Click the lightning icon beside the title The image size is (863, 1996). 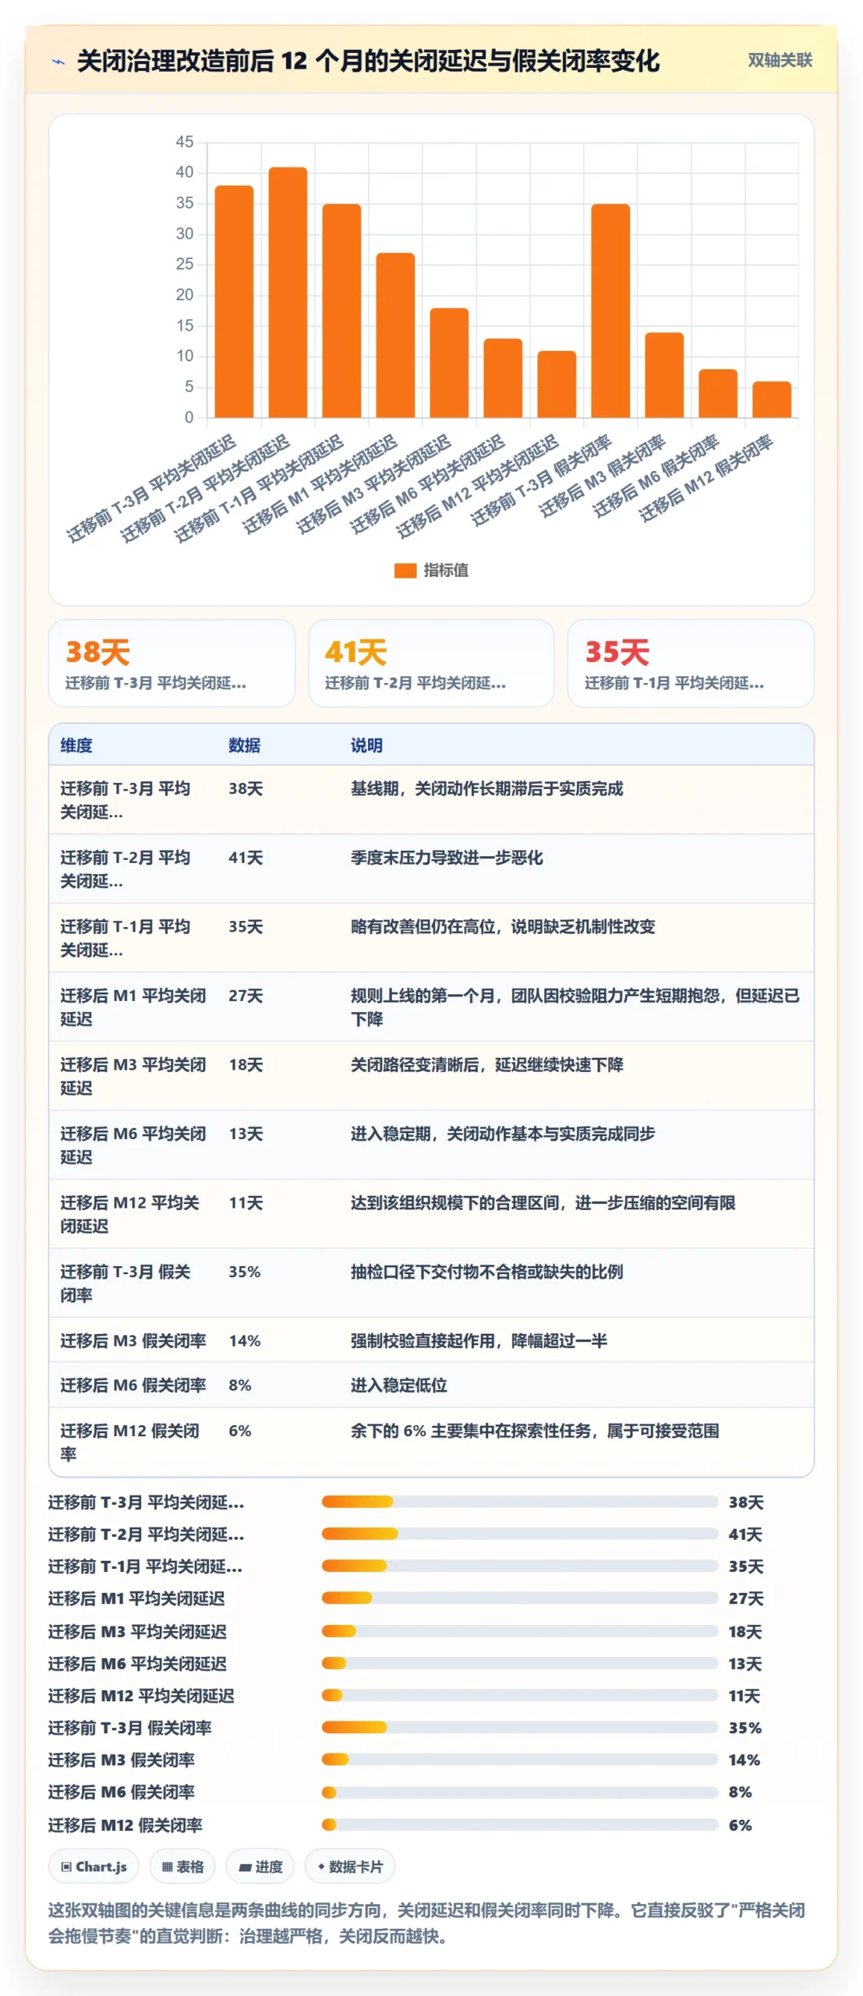click(58, 62)
